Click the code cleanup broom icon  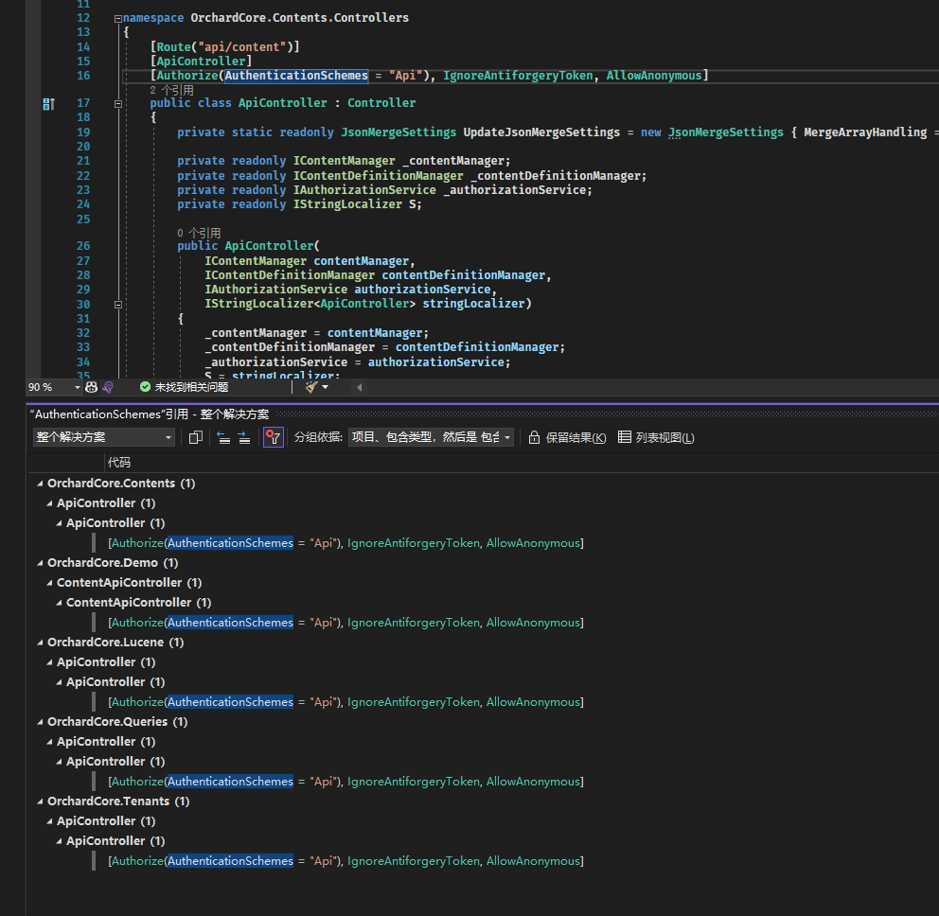tap(310, 387)
